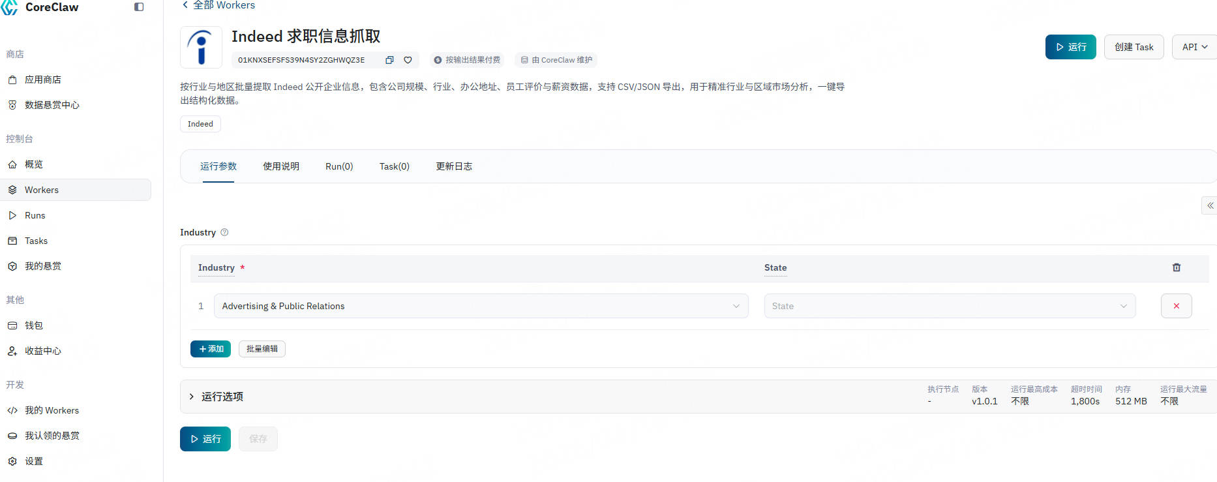1217x482 pixels.
Task: Favorite the worker with heart icon
Action: [x=408, y=60]
